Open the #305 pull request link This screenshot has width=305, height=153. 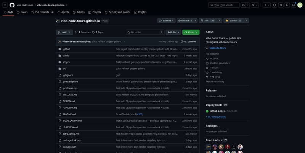click(140, 114)
